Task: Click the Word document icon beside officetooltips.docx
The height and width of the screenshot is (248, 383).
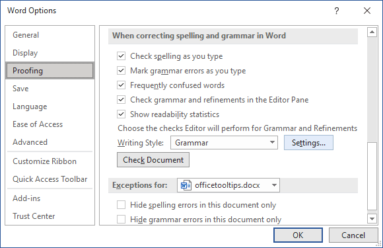Action: pyautogui.click(x=186, y=185)
